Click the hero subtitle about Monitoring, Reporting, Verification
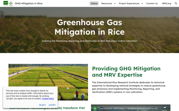The width and height of the screenshot is (179, 111). (x=89, y=41)
